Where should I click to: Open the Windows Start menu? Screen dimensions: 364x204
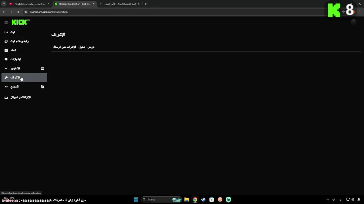pyautogui.click(x=136, y=199)
